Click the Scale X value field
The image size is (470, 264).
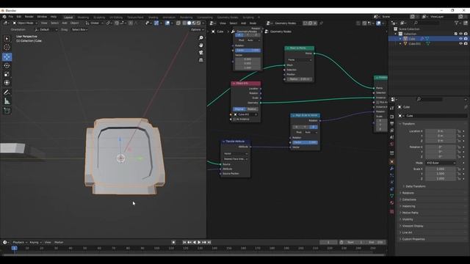pyautogui.click(x=441, y=169)
